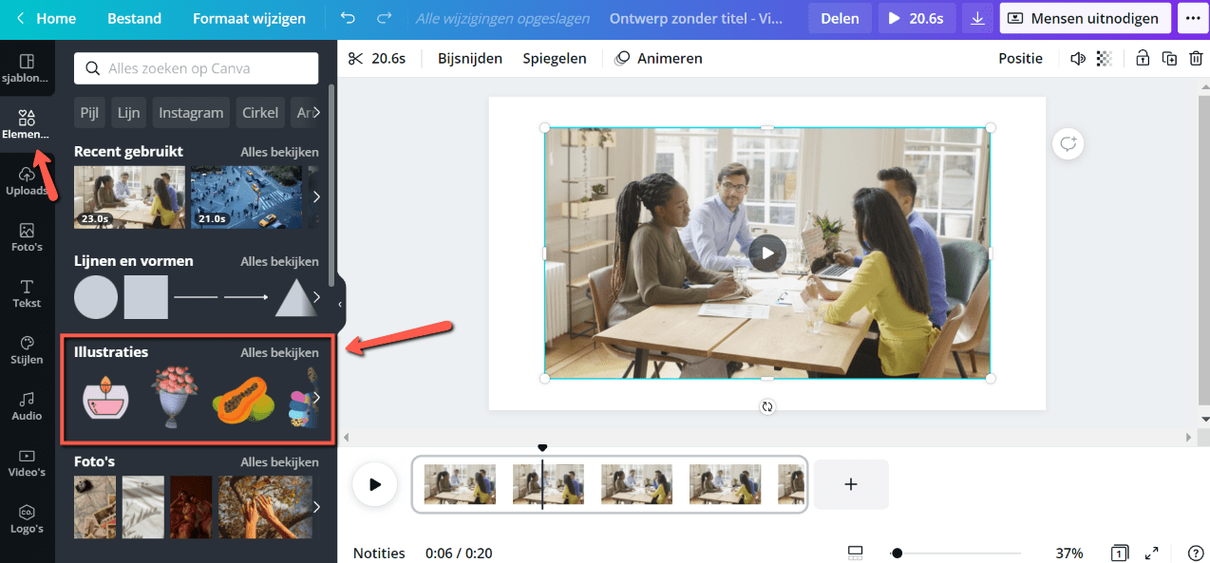Click the duplicate element icon
Screen dimensions: 1210x563
coord(1170,59)
